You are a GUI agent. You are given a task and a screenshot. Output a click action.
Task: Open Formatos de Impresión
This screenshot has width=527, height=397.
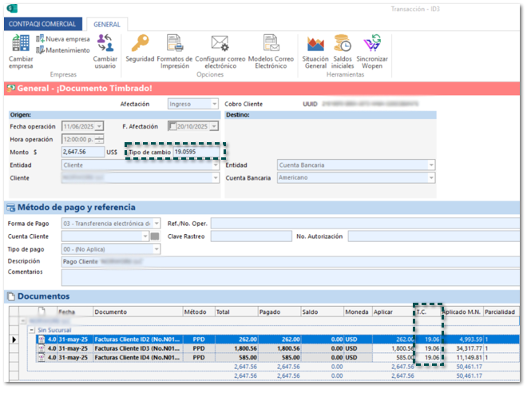click(174, 44)
